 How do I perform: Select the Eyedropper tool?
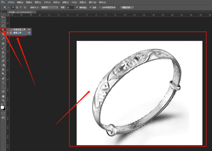coord(3,39)
